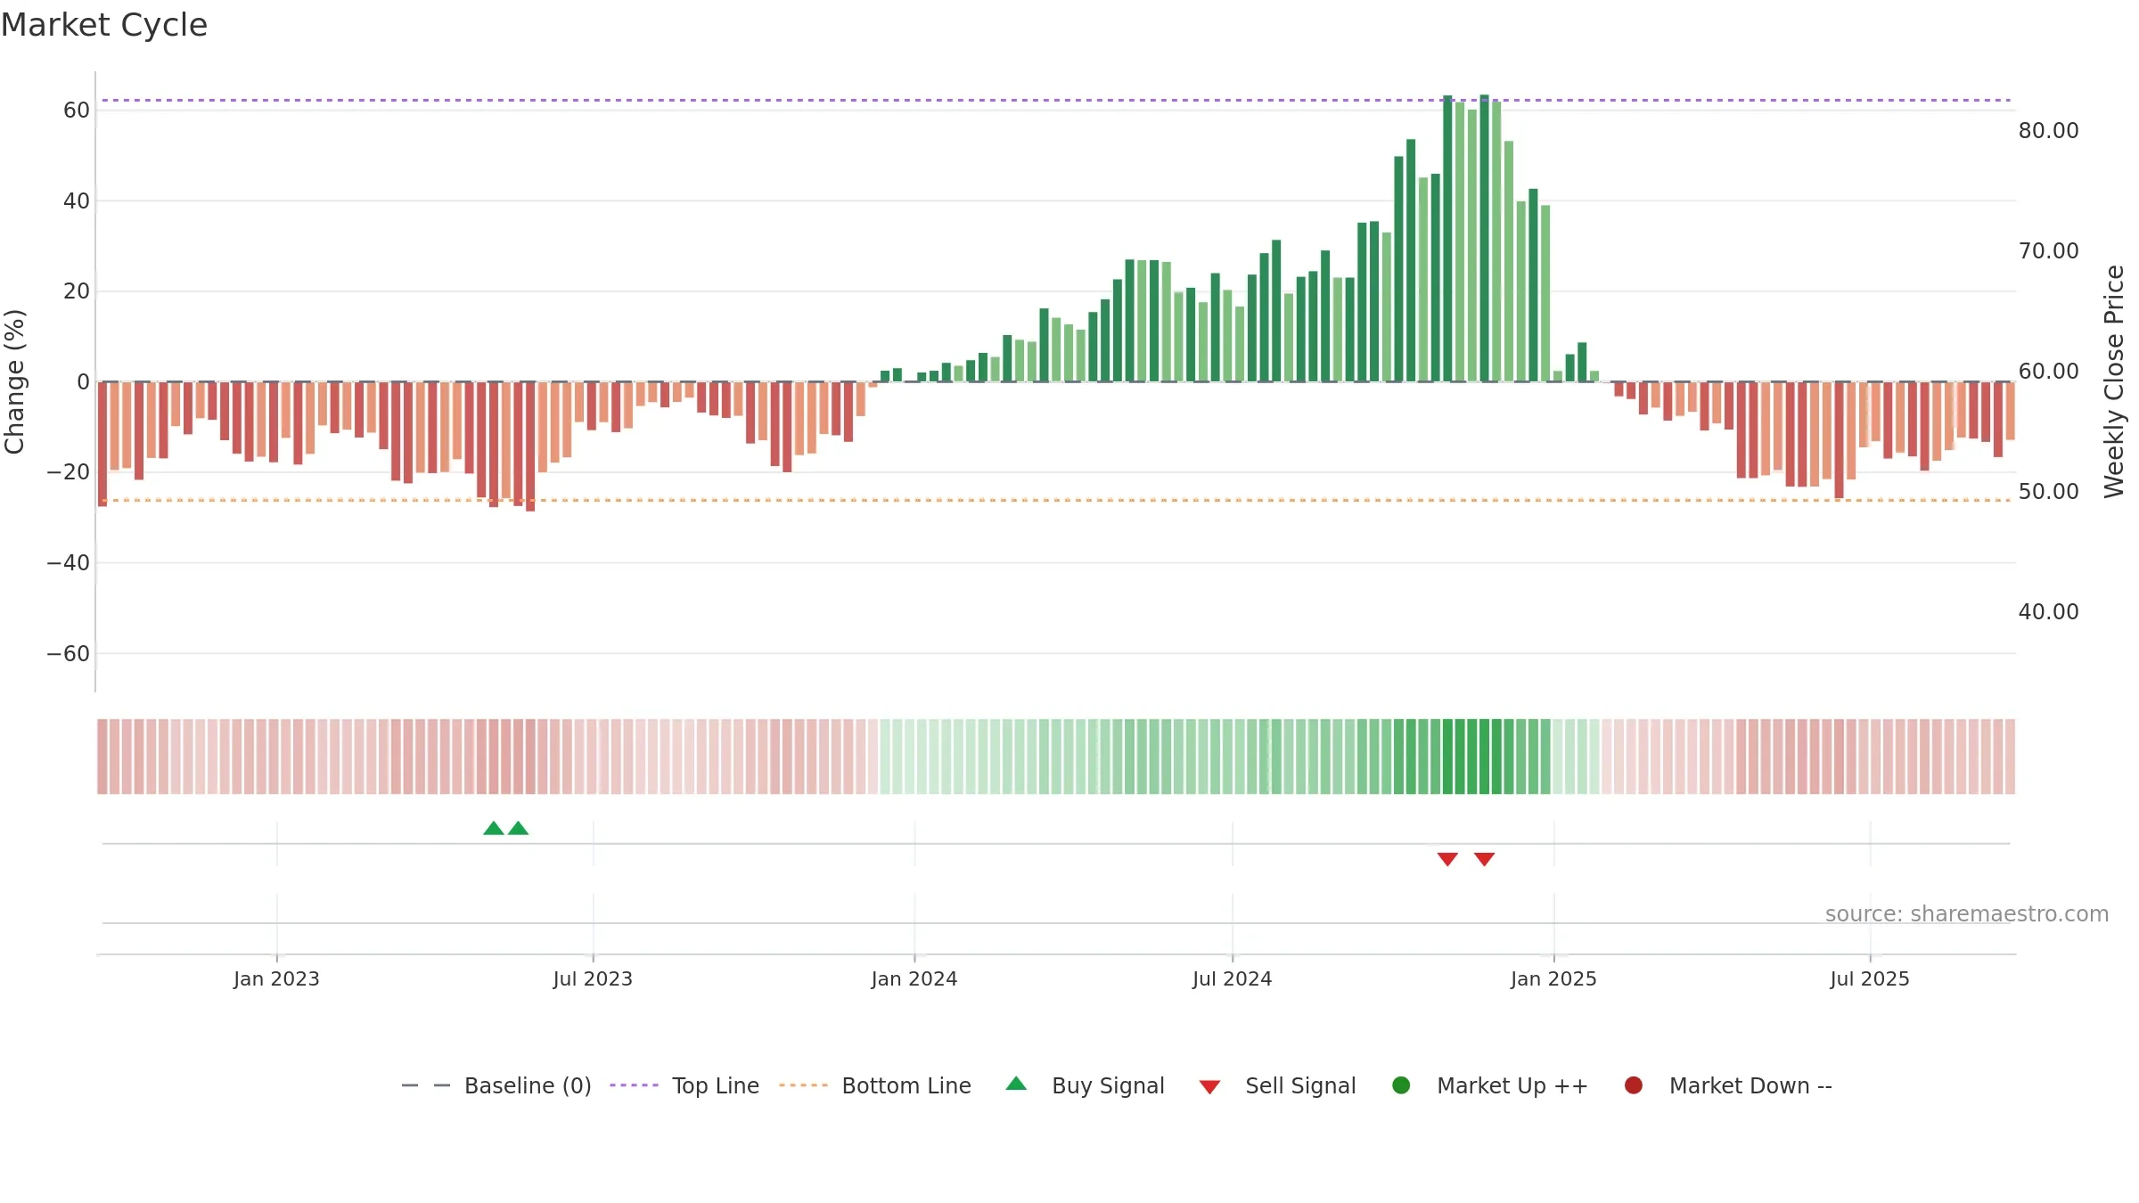Click the 50.00 price axis label

click(2048, 492)
